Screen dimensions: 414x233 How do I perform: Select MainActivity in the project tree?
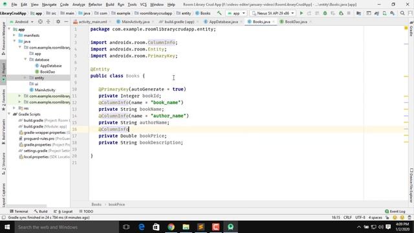coord(45,90)
